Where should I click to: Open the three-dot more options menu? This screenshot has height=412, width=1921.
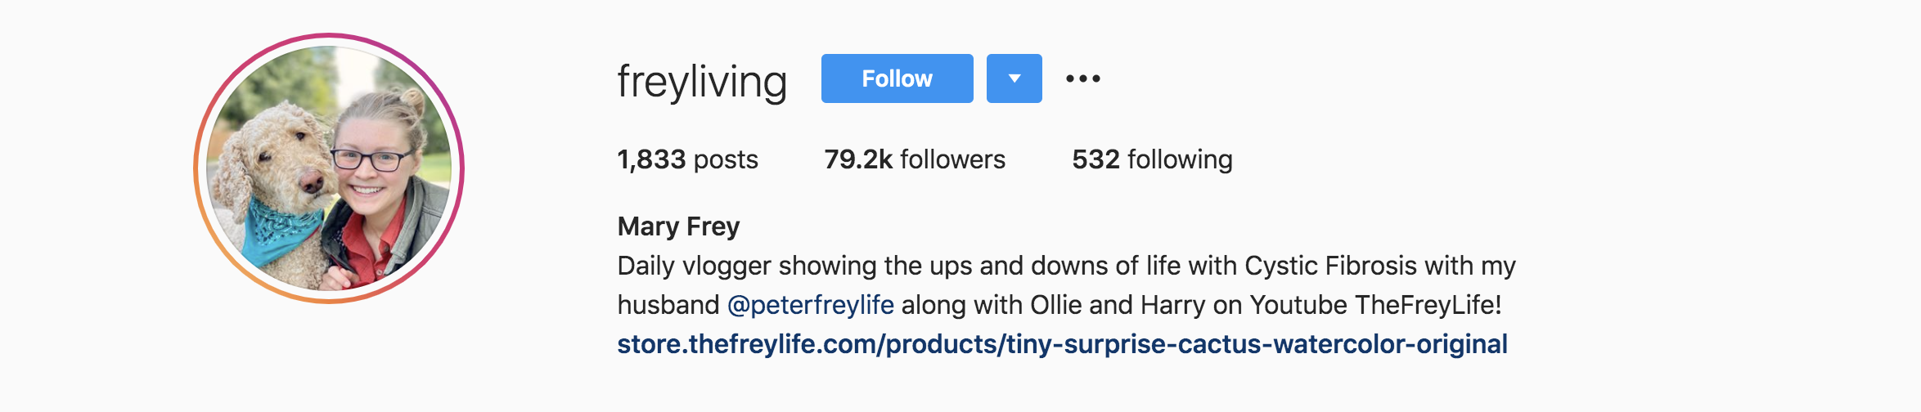1083,78
